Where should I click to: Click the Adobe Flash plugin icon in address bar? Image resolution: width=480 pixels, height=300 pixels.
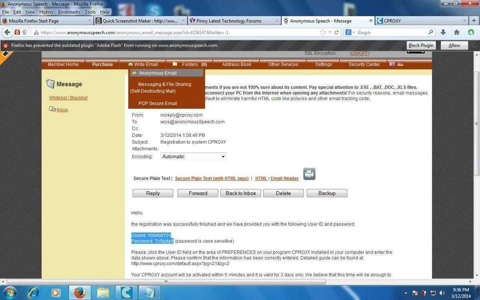(x=17, y=32)
